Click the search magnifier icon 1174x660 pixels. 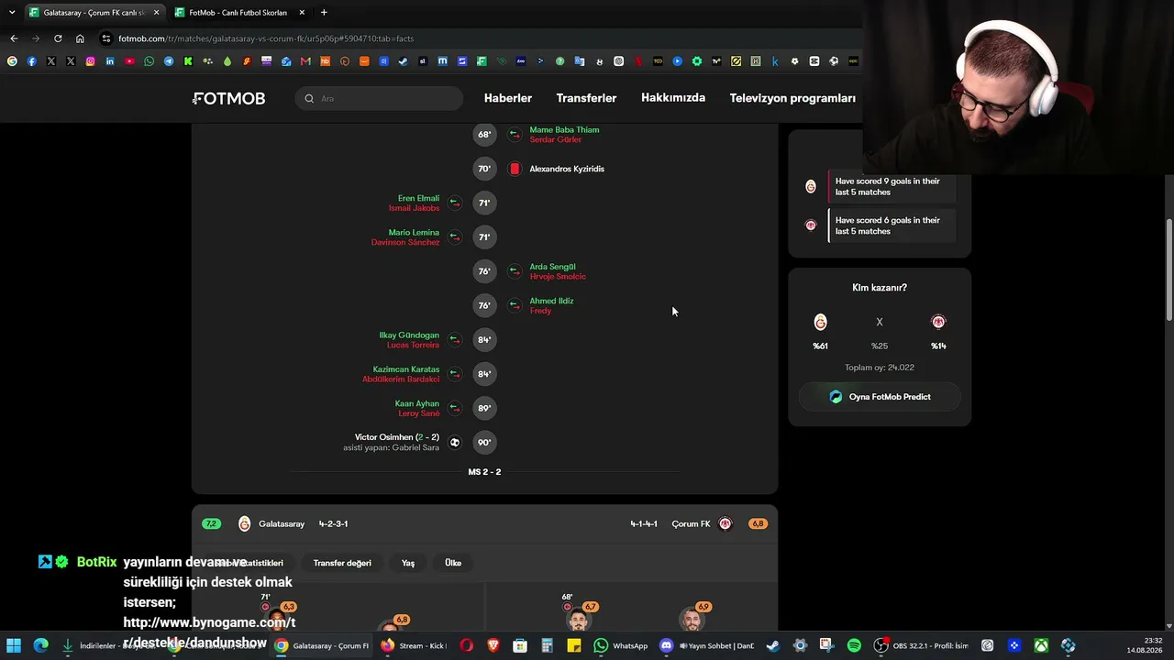pos(309,98)
